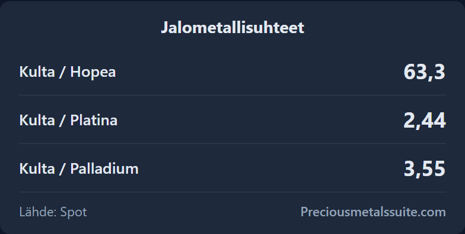Click the 2,44 gold-platinum ratio value
This screenshot has width=465, height=234.
tap(425, 121)
